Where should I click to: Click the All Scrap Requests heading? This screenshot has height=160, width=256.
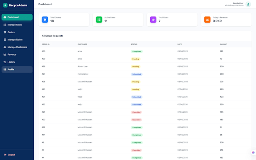click(52, 36)
